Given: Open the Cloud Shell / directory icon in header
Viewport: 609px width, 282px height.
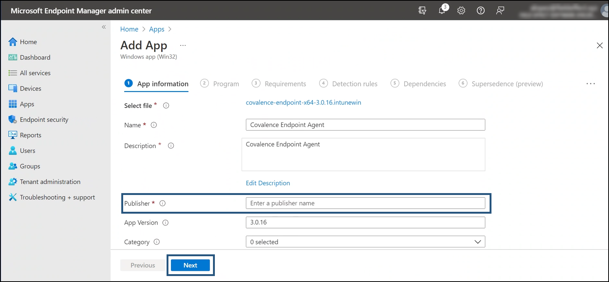Looking at the screenshot, I should coord(422,10).
